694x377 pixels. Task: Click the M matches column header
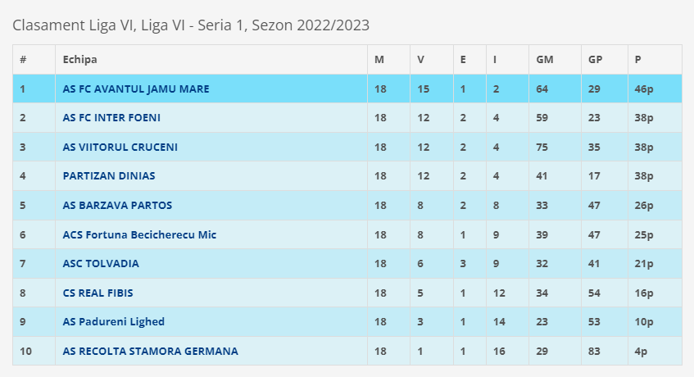pos(379,60)
